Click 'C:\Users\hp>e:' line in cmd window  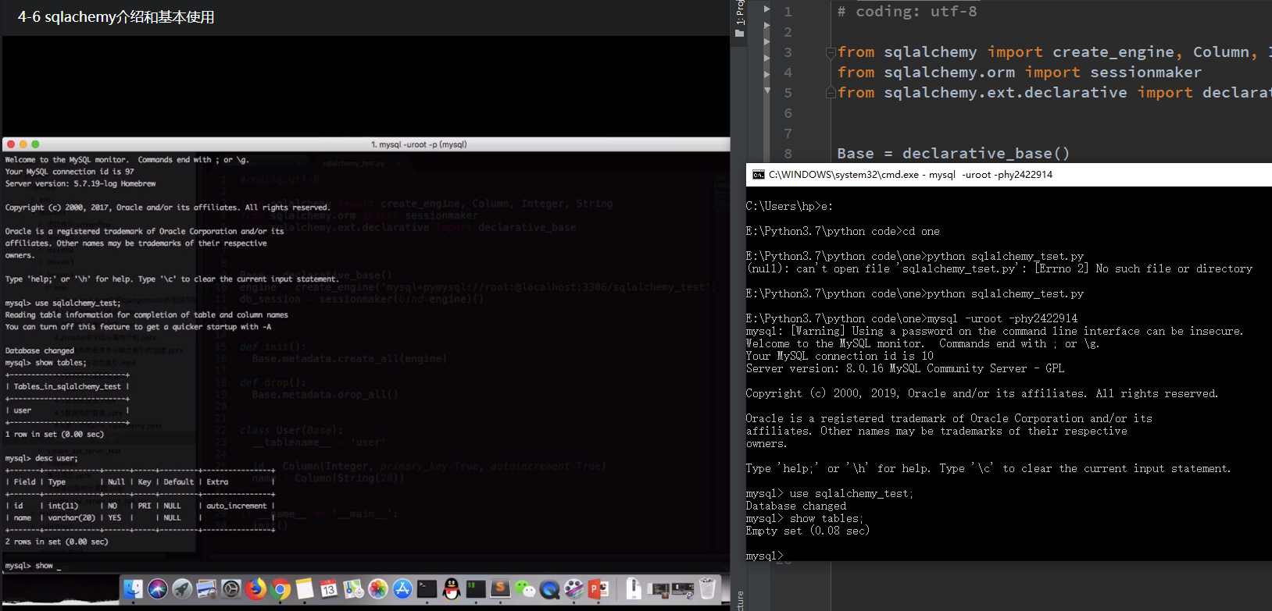[x=789, y=206]
